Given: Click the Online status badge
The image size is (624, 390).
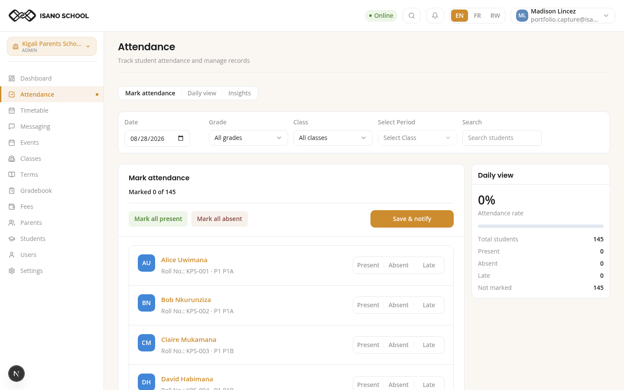Looking at the screenshot, I should 381,16.
